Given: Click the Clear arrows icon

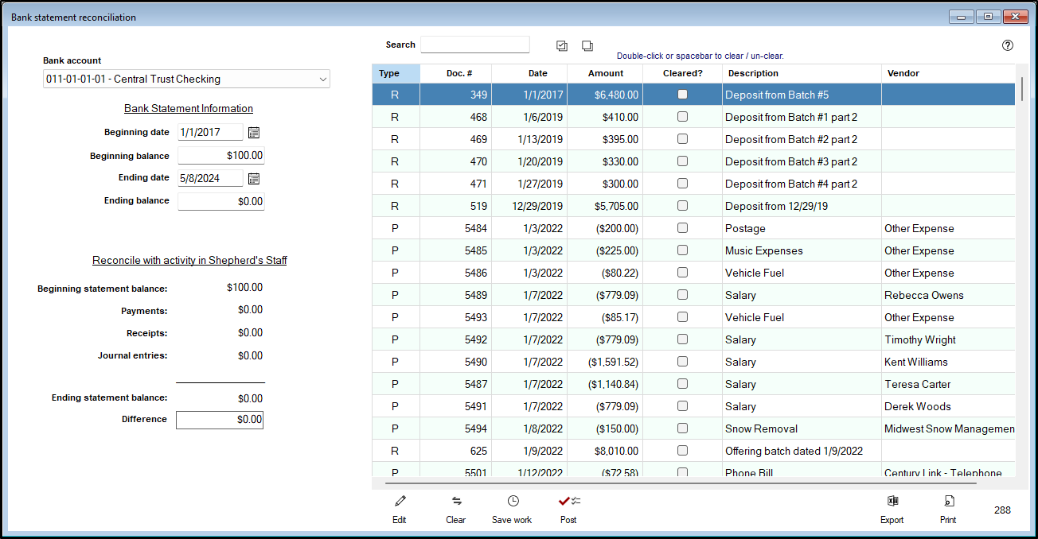Looking at the screenshot, I should [456, 502].
